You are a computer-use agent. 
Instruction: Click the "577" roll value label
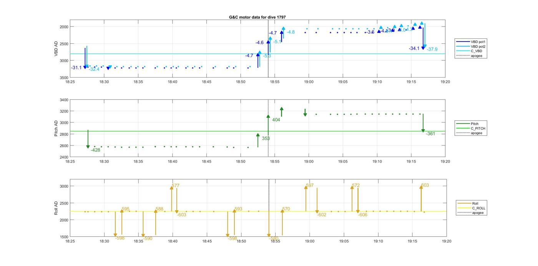176,186
